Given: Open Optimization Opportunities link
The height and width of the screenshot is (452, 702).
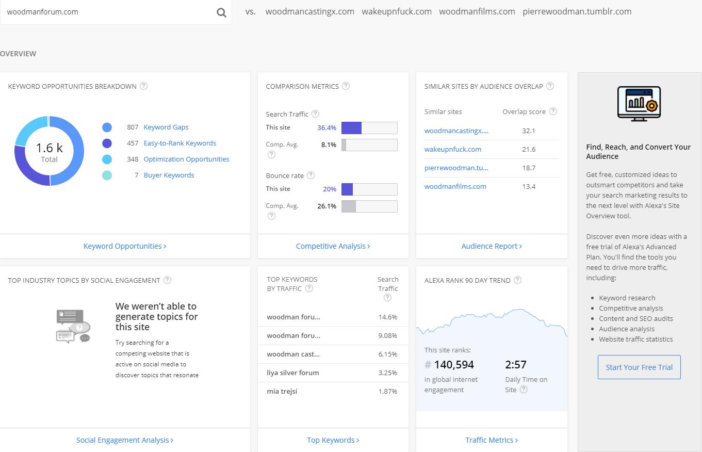Looking at the screenshot, I should (x=186, y=159).
